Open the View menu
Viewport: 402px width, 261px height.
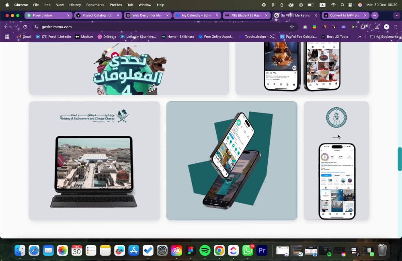coord(60,4)
